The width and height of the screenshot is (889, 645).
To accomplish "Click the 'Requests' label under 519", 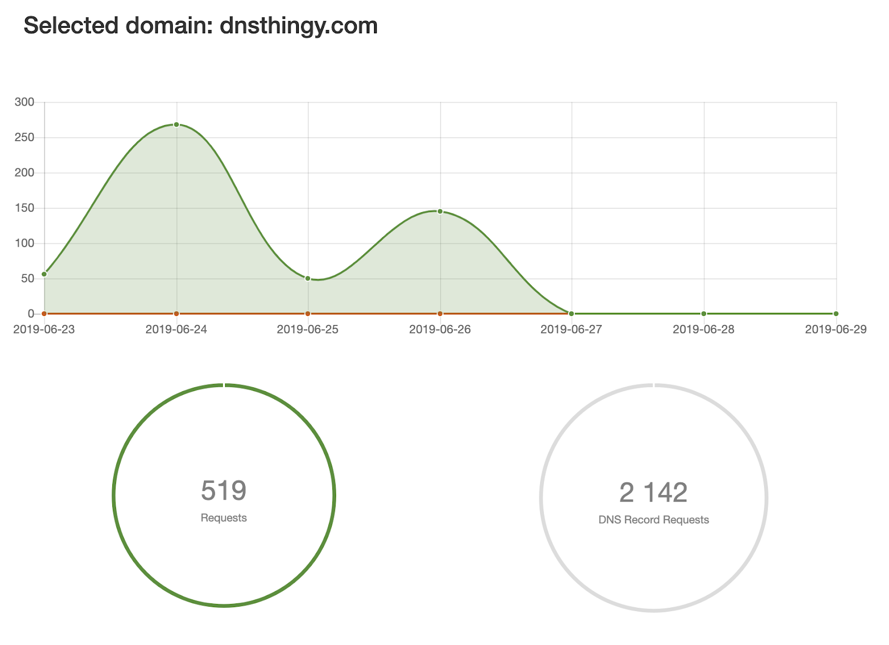I will (x=223, y=518).
